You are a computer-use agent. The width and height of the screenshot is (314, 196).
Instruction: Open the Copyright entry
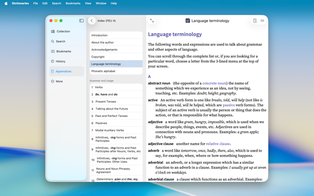116,57
